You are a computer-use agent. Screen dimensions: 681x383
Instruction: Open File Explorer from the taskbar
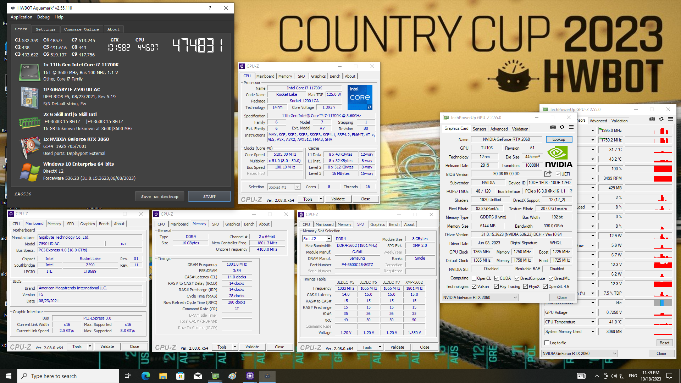click(x=163, y=376)
